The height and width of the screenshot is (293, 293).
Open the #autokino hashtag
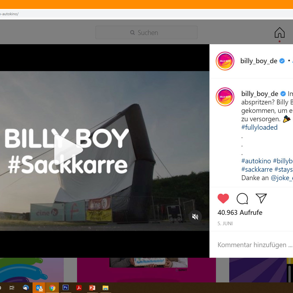click(256, 161)
